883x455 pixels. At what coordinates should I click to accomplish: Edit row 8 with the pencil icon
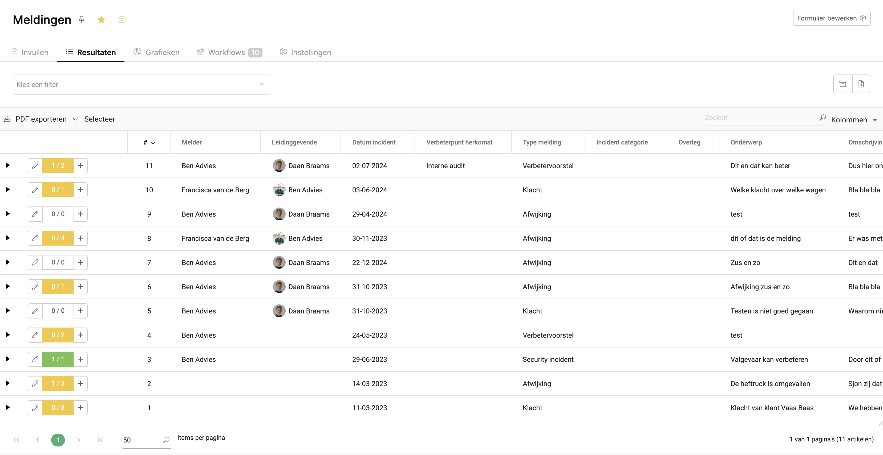(x=35, y=238)
